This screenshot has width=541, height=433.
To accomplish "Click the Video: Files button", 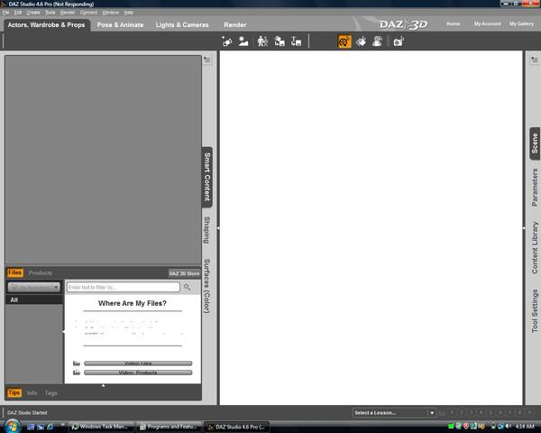I will point(138,364).
